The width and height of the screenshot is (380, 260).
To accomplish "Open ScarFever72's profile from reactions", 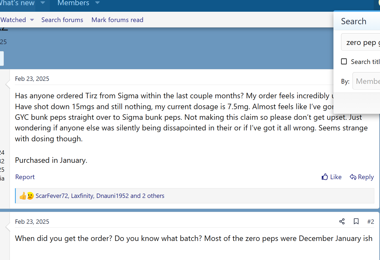I will coord(52,196).
